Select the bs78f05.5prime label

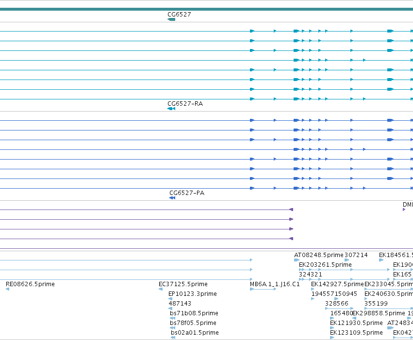click(193, 323)
